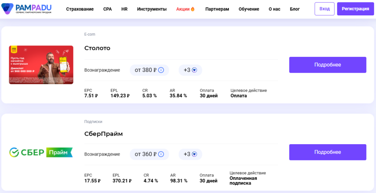The height and width of the screenshot is (193, 376).
Task: Select the CR value 5.03 %
Action: [149, 96]
